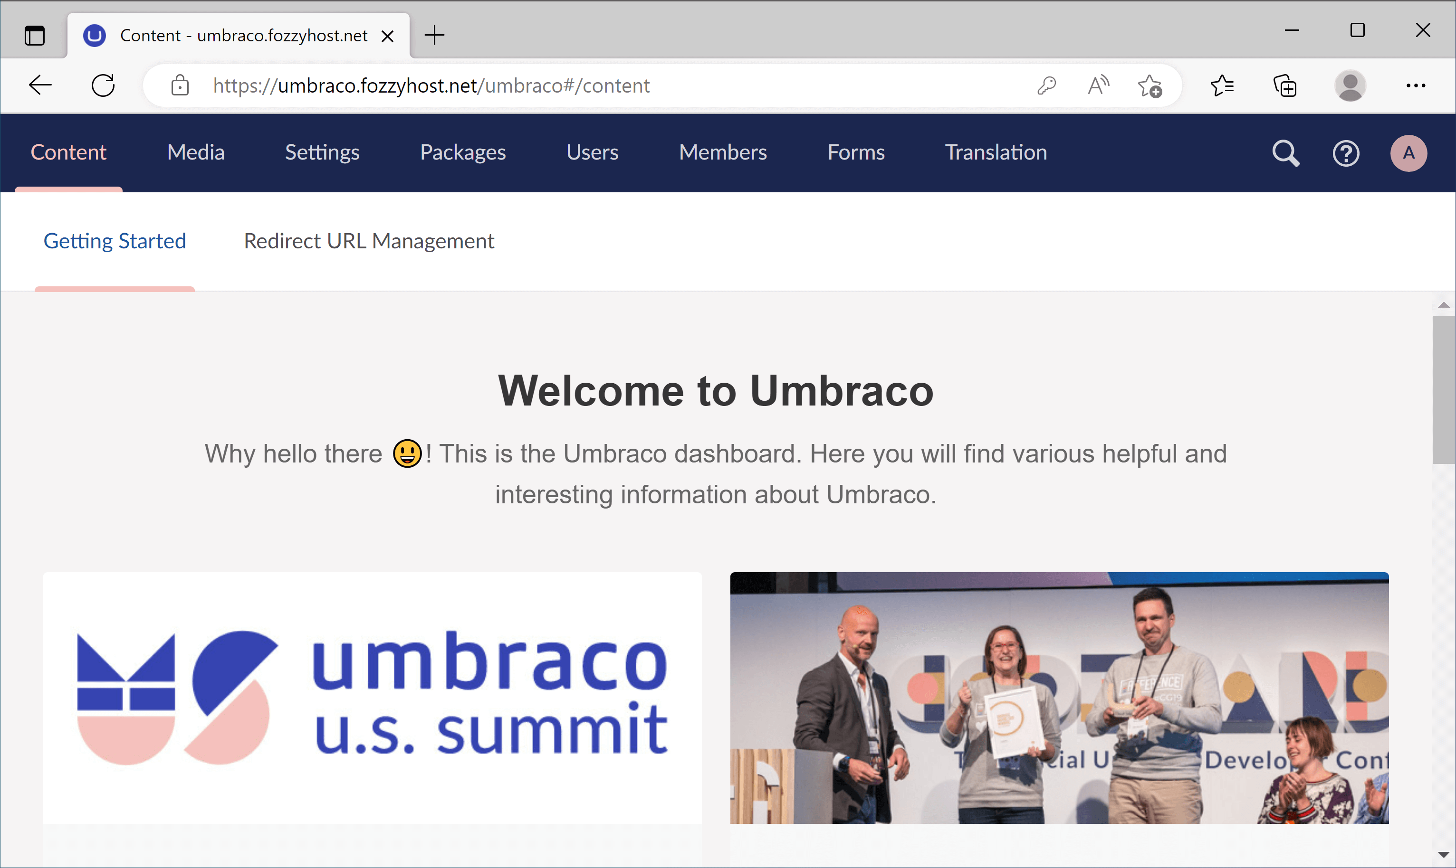The width and height of the screenshot is (1456, 868).
Task: Click the Welcome to Umbraco heading
Action: (715, 390)
